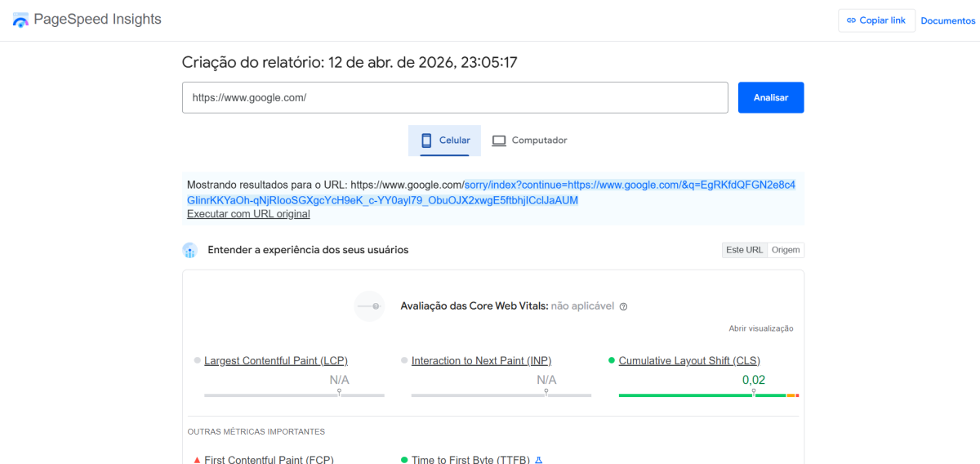Image resolution: width=980 pixels, height=464 pixels.
Task: Click the Core Web Vitals assessment gauge icon
Action: pos(369,306)
